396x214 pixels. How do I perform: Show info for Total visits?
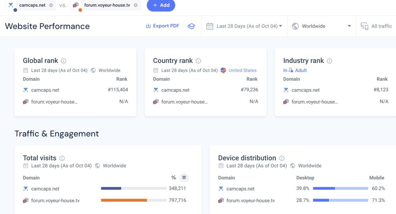(x=62, y=158)
